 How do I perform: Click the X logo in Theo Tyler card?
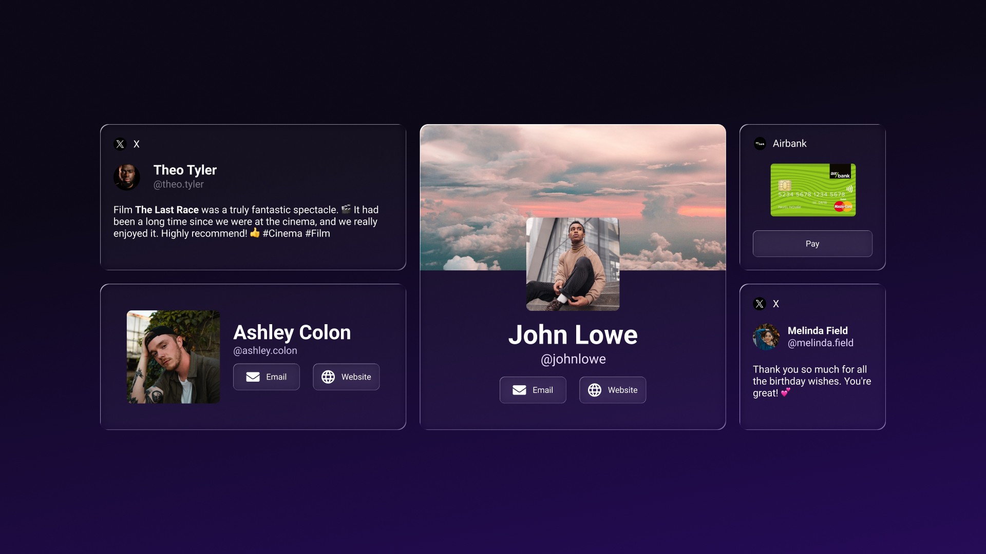[120, 144]
